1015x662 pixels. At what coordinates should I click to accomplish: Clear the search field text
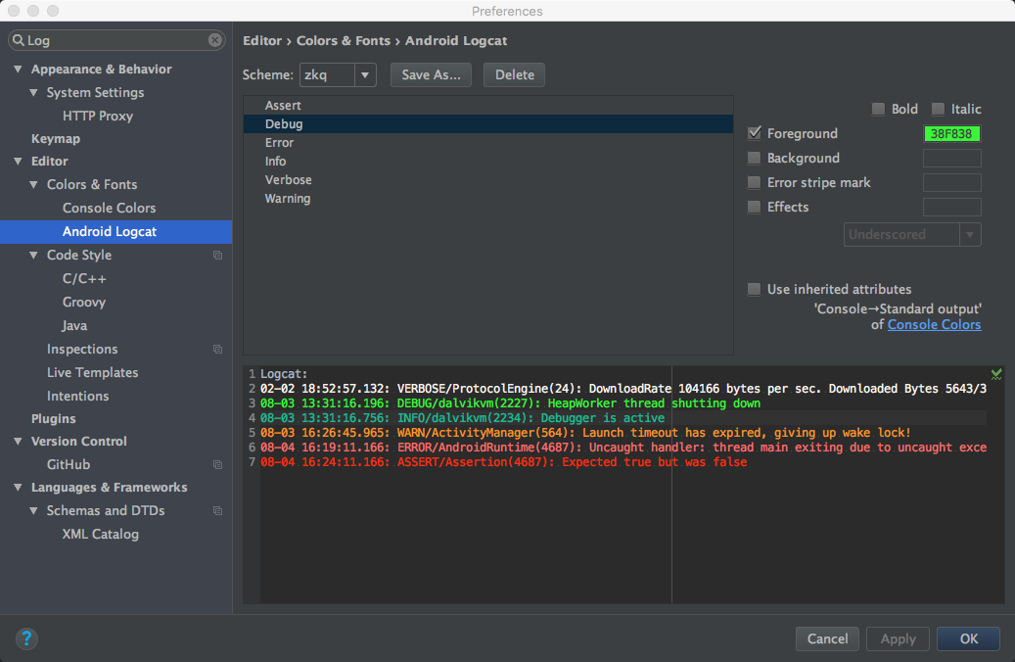[215, 40]
